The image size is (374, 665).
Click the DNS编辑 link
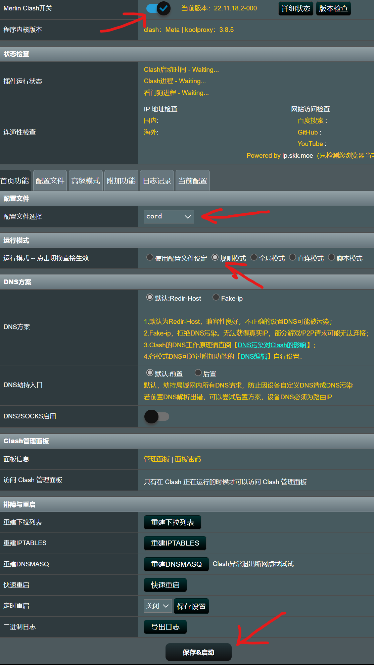[x=253, y=356]
